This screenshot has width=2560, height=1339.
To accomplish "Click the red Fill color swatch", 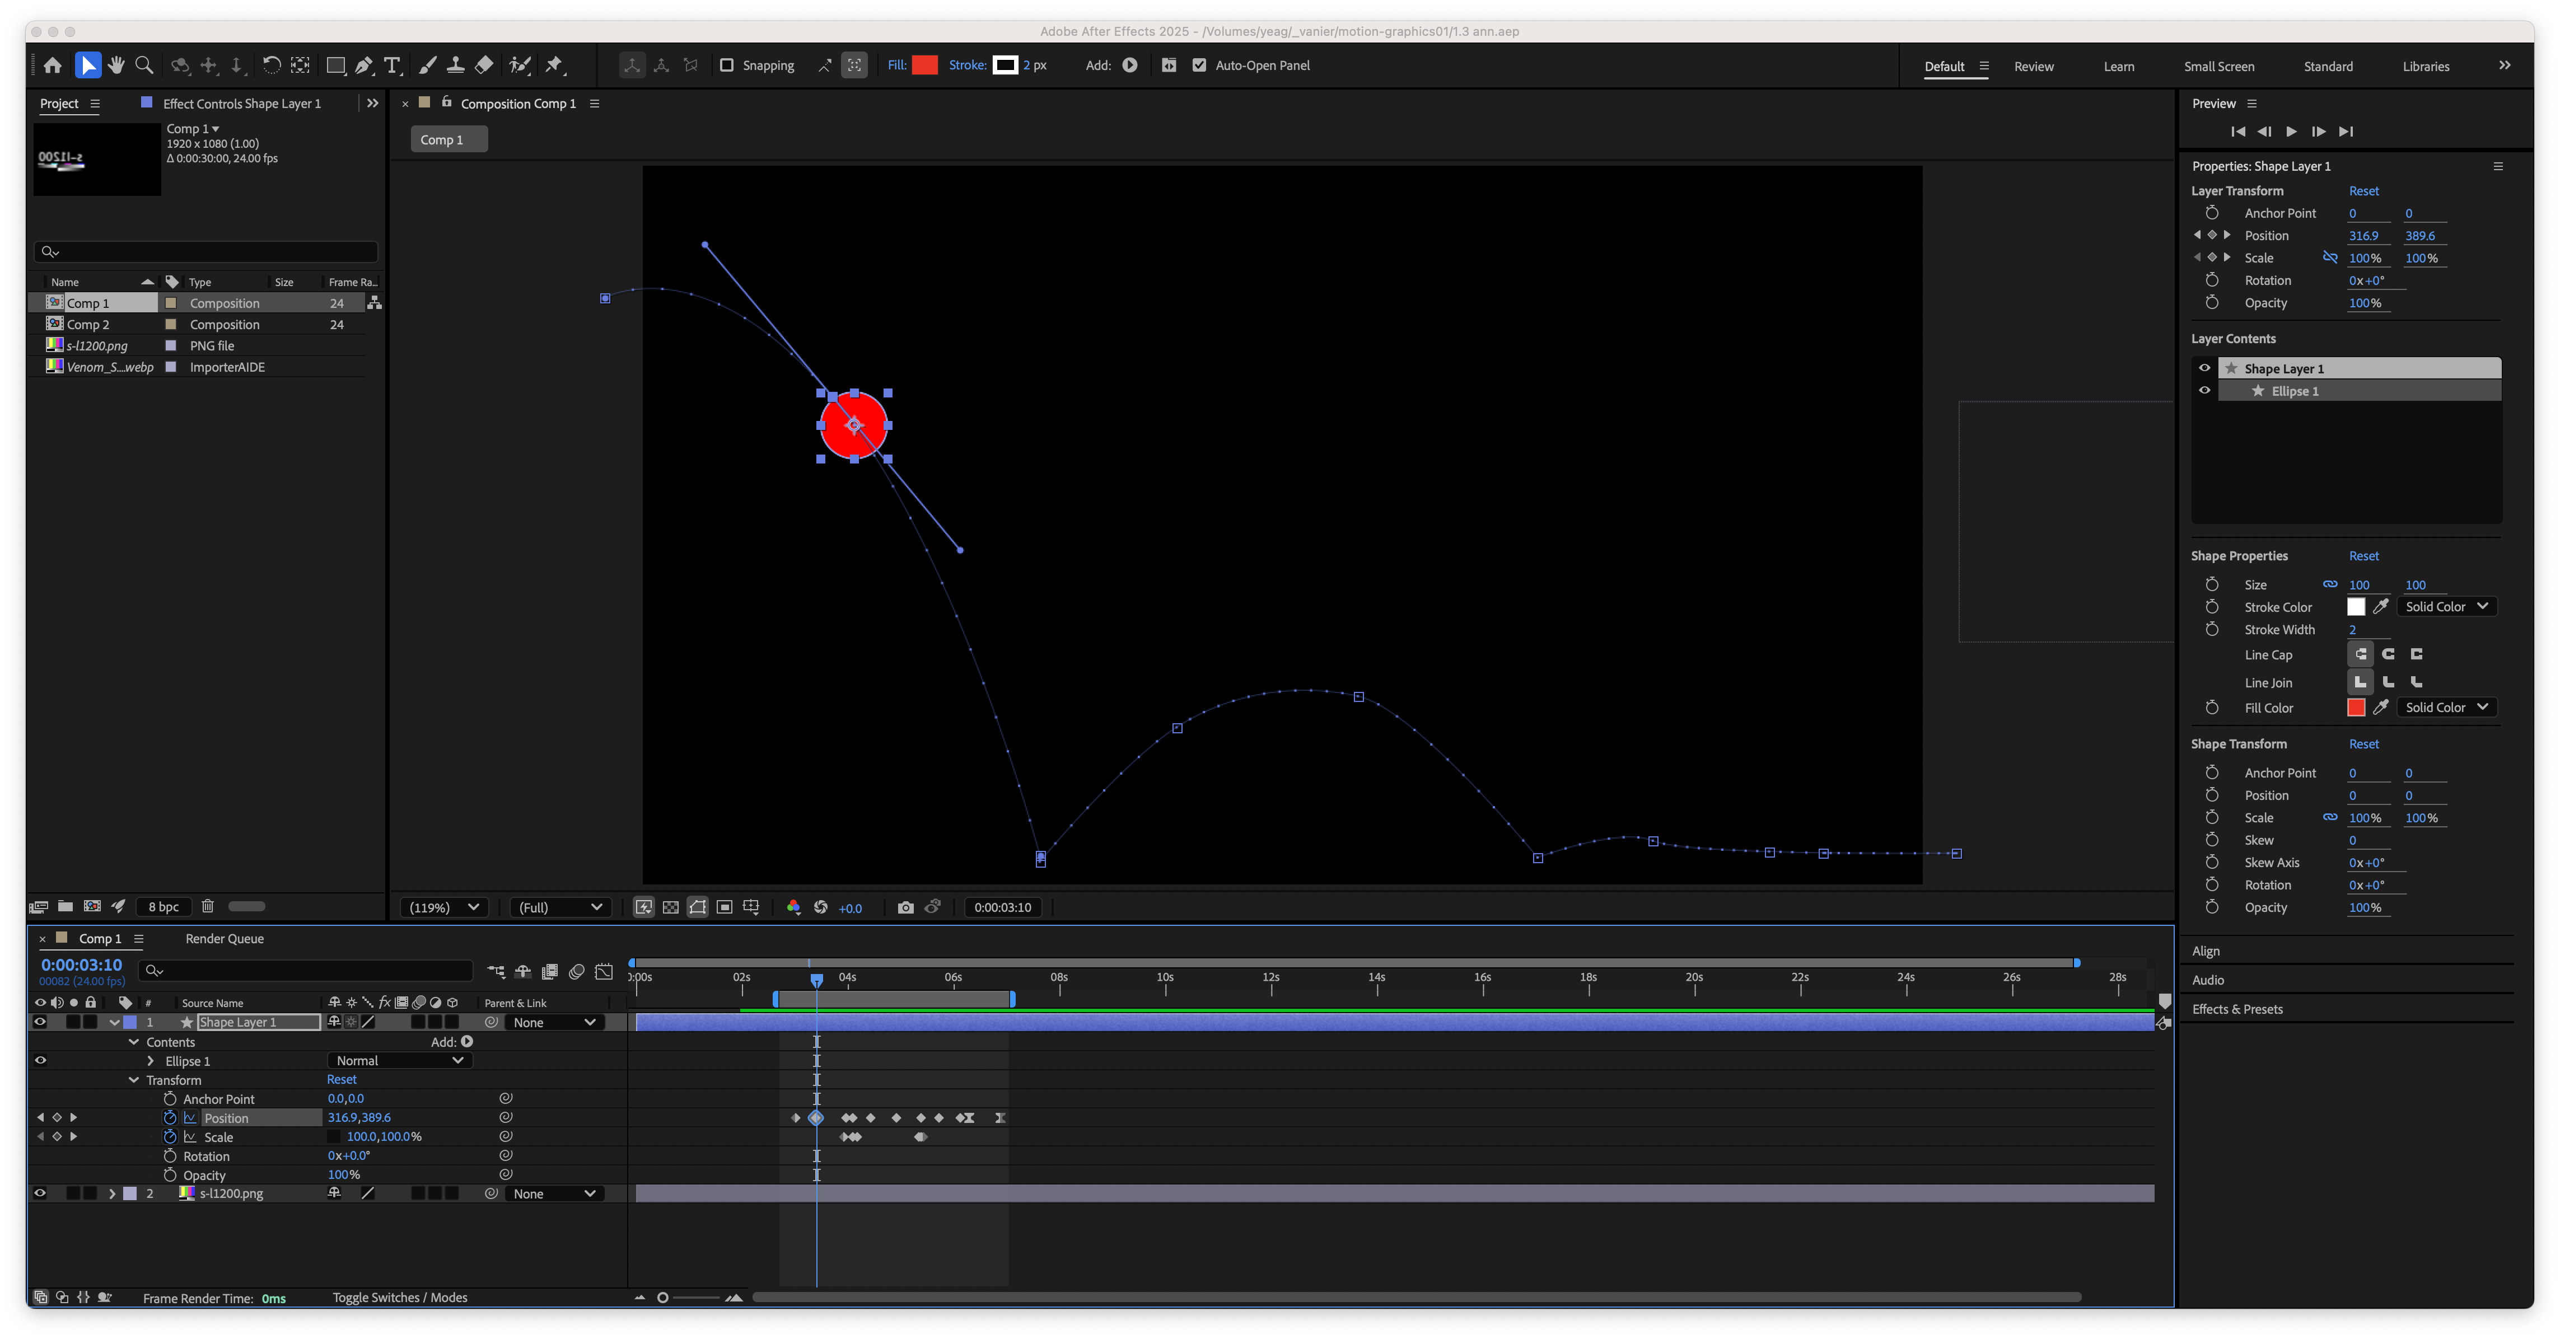I will (x=924, y=65).
